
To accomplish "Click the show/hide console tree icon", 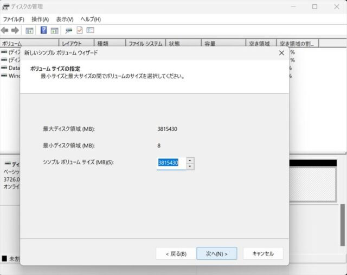I will (30, 30).
